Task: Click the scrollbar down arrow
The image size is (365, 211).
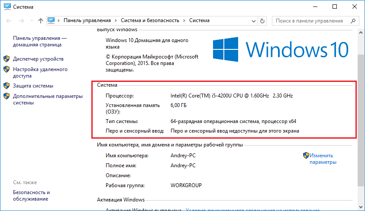Action: click(x=361, y=207)
